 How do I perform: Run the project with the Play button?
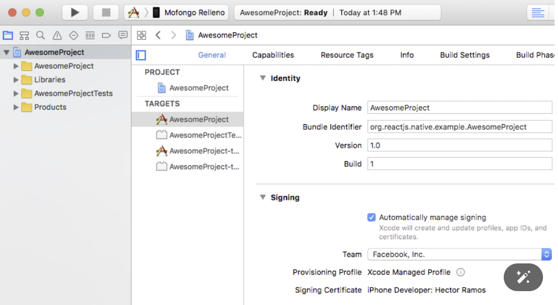(75, 13)
